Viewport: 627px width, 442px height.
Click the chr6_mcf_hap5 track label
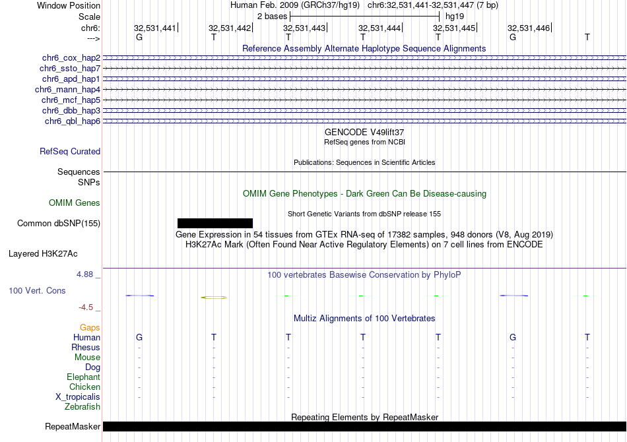click(x=71, y=100)
